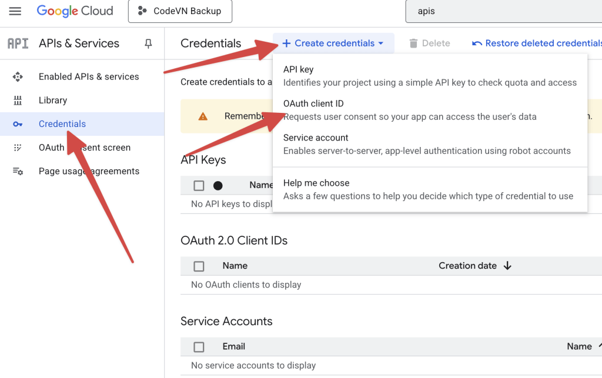The image size is (602, 378).
Task: Open the Library page
Action: click(53, 101)
